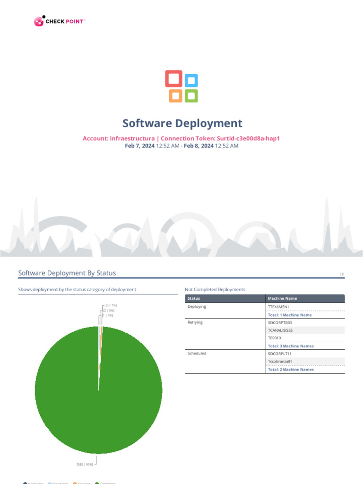The height and width of the screenshot is (484, 363).
Task: Select 'Total: 1 Machine Name' summary
Action: coord(290,315)
